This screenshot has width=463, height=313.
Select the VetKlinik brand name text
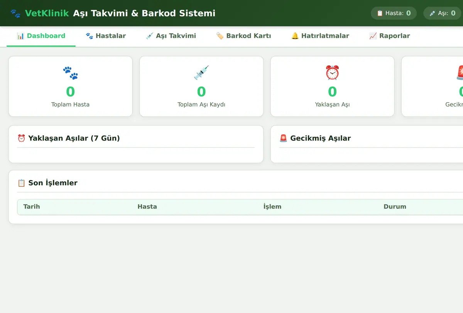tap(47, 14)
